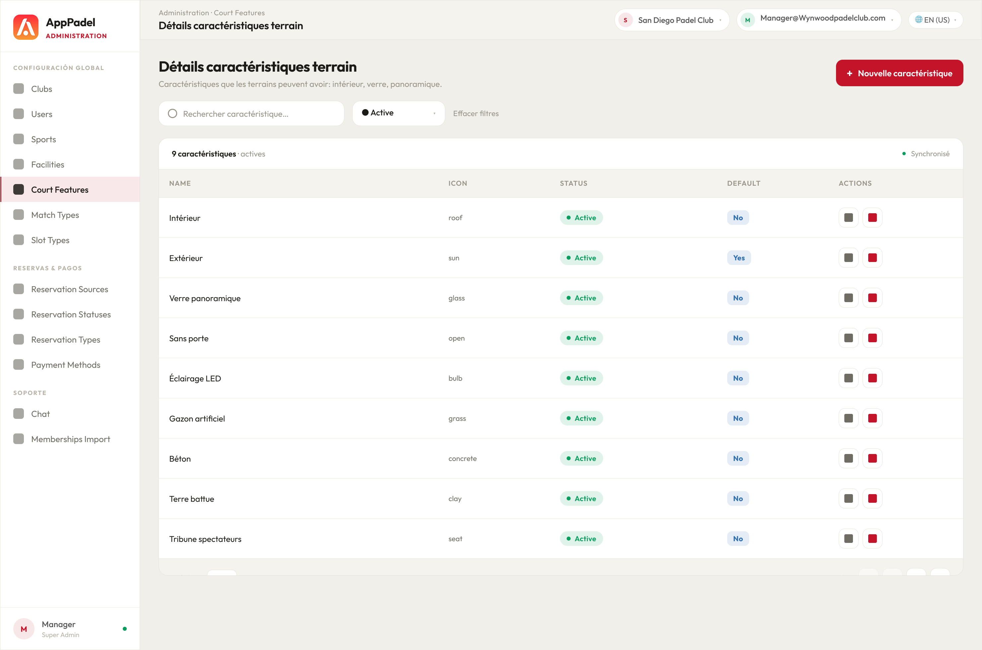The height and width of the screenshot is (650, 982).
Task: Go to Reservation Sources
Action: tap(70, 289)
